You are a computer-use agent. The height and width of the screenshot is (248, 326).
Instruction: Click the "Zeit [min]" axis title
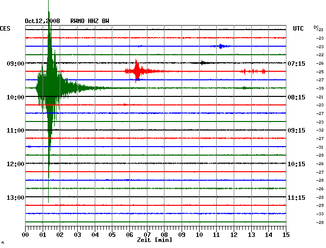(154, 240)
